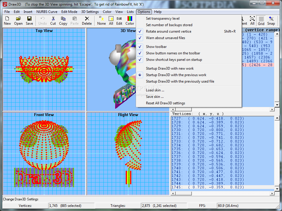
Task: Open the 3D Settings menu
Action: point(90,12)
